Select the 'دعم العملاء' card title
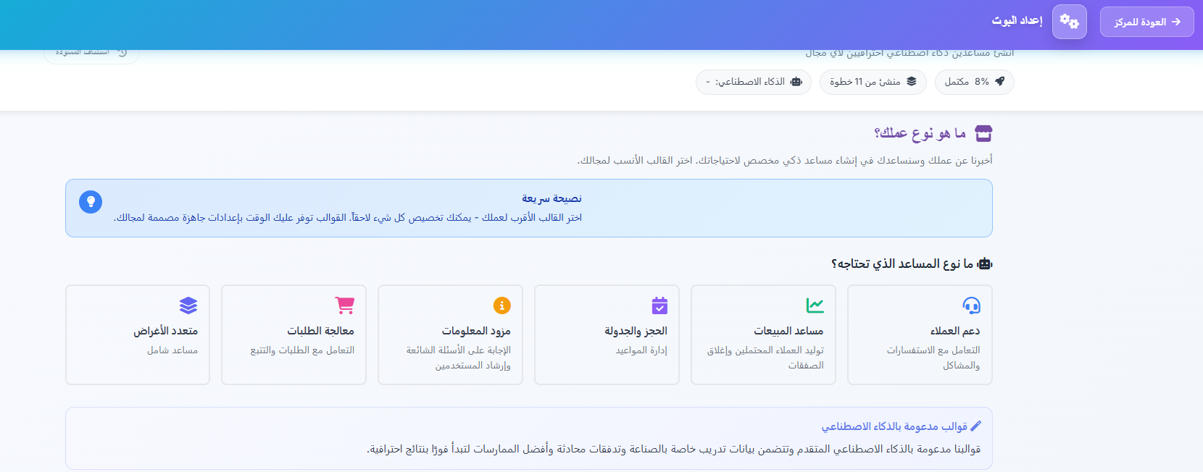1203x472 pixels. click(x=955, y=331)
